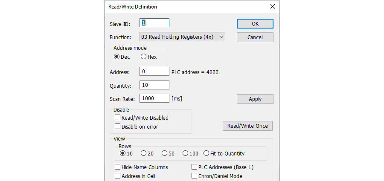
Task: Select Hex address mode
Action: click(x=148, y=57)
